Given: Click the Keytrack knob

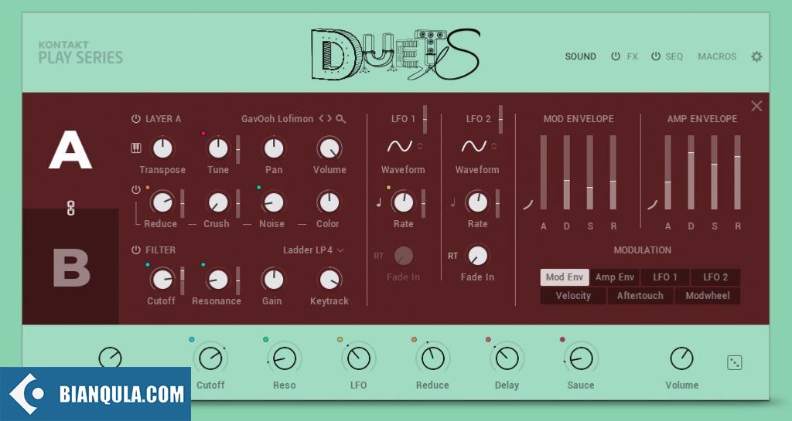Looking at the screenshot, I should [329, 280].
